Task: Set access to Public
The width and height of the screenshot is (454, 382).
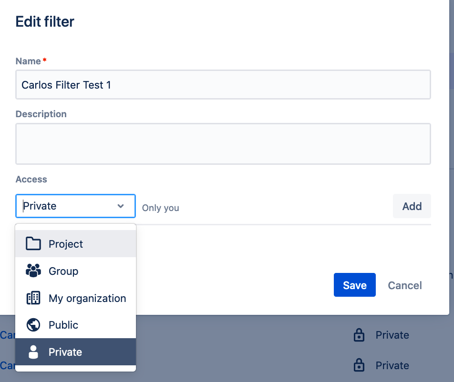Action: tap(63, 325)
